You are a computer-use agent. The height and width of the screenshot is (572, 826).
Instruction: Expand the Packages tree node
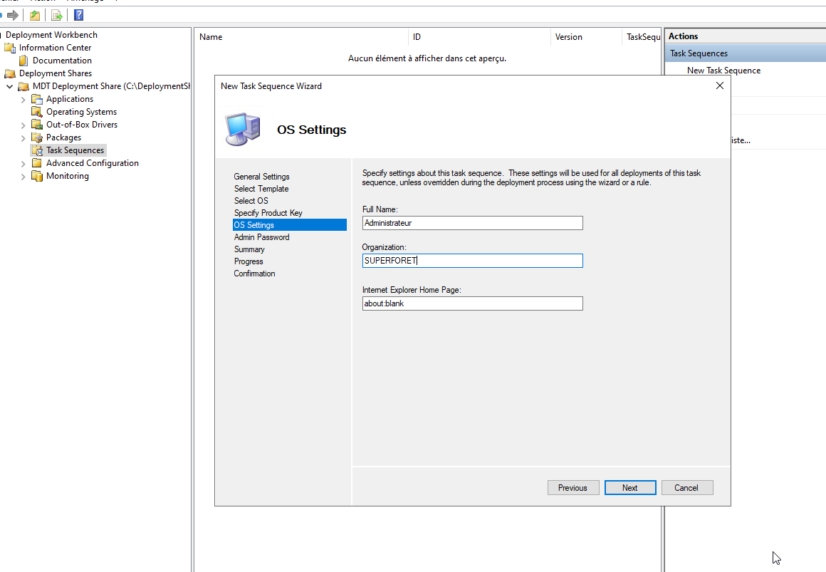tap(23, 138)
